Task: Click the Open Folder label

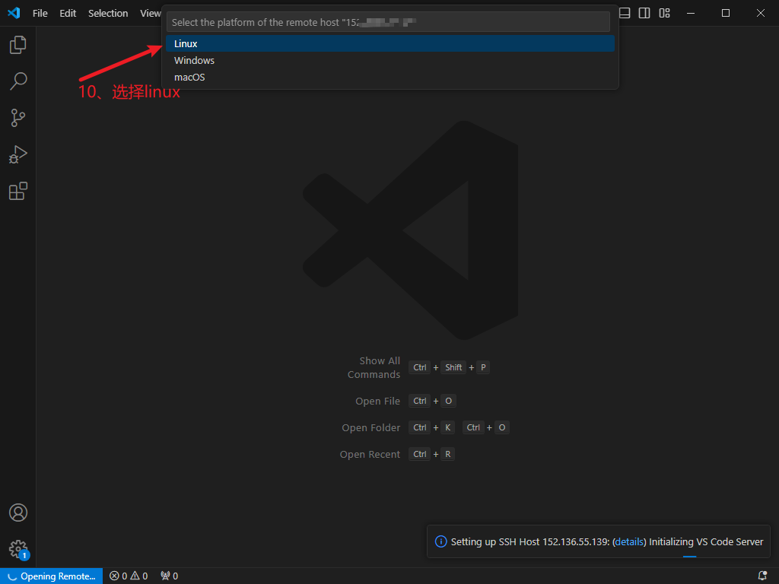Action: click(371, 427)
